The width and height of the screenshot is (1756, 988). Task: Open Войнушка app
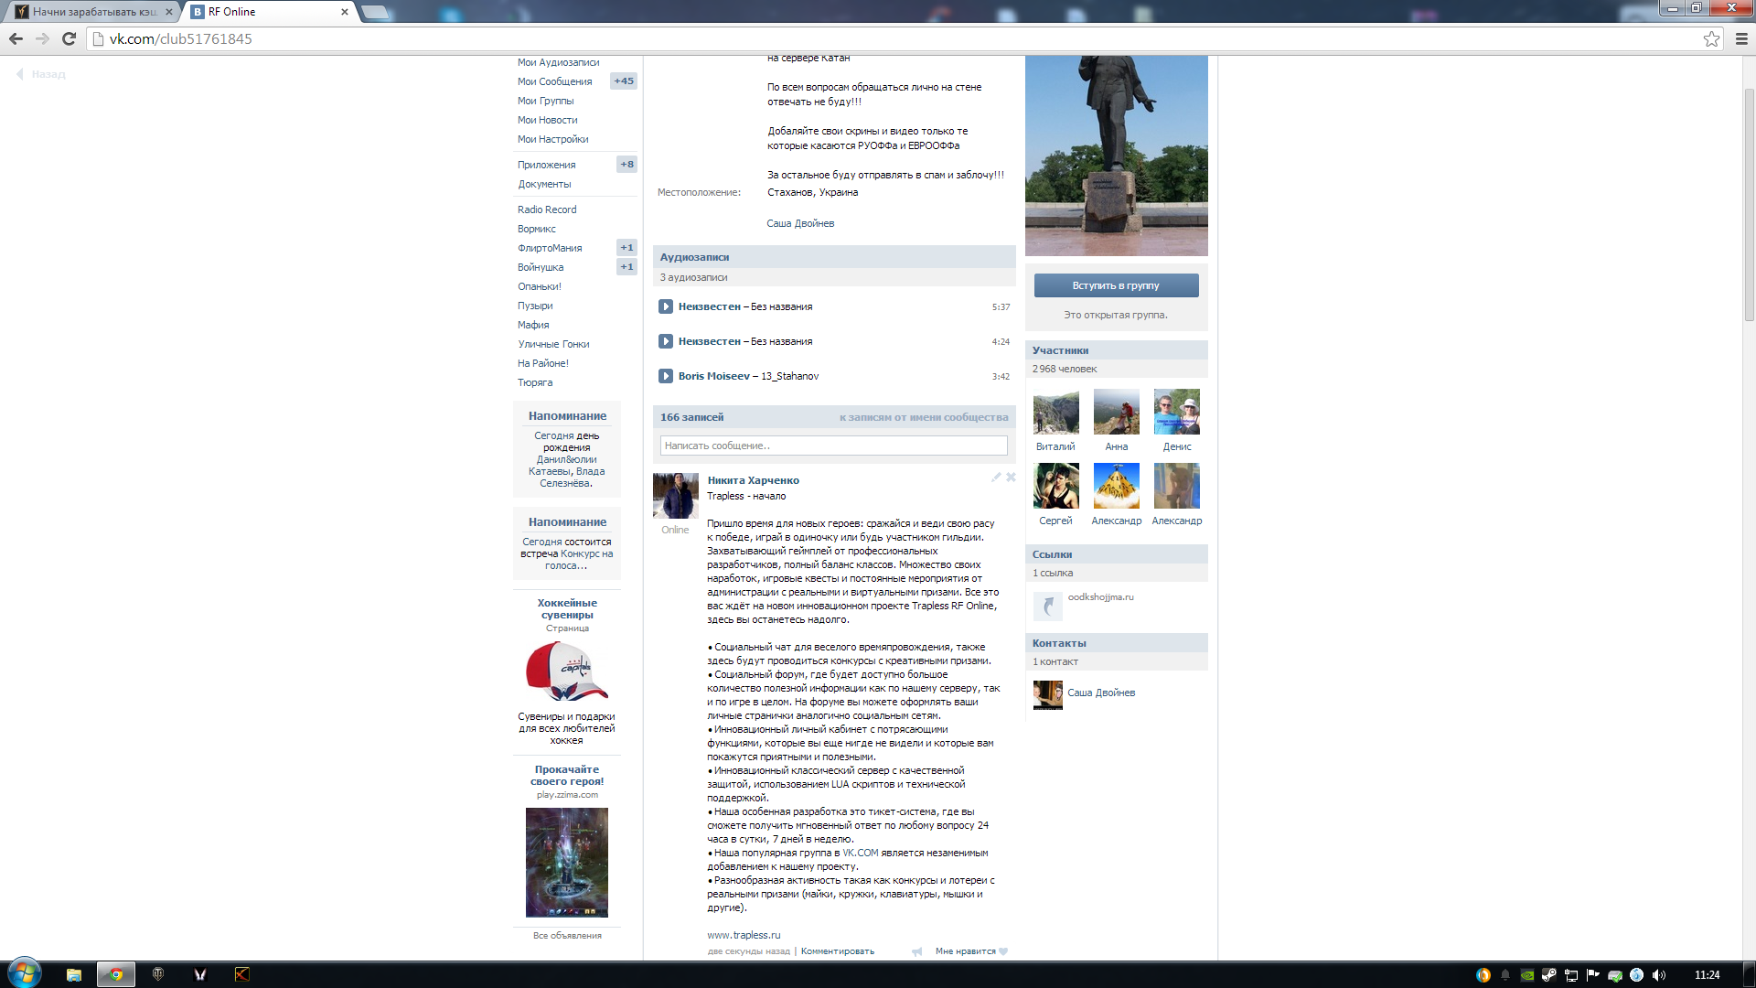click(541, 267)
